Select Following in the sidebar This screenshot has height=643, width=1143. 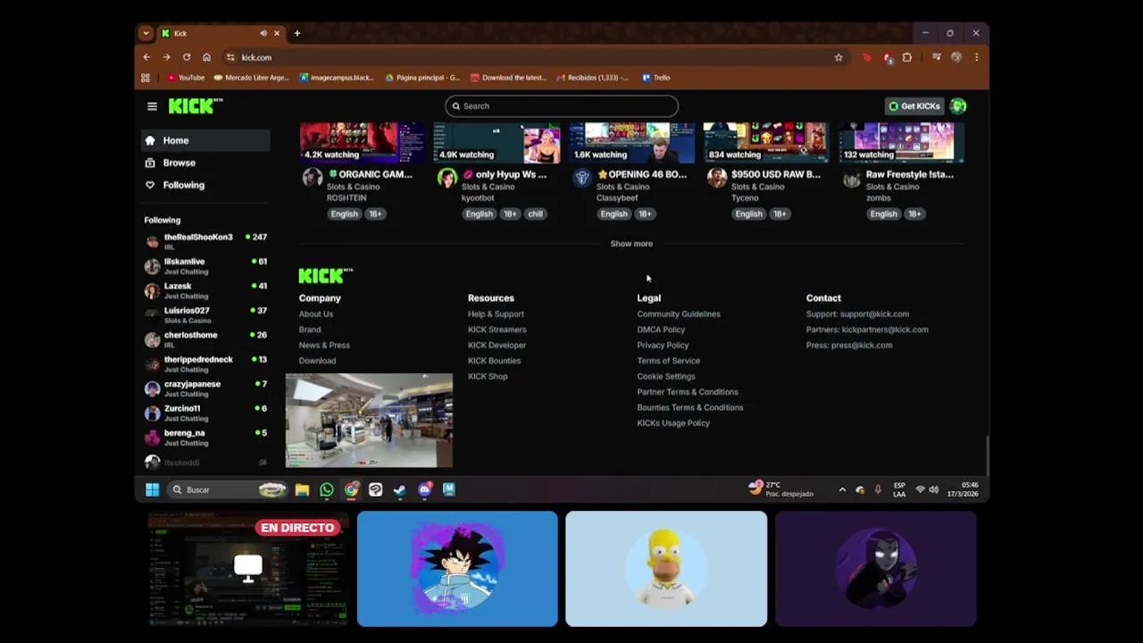[x=205, y=185]
